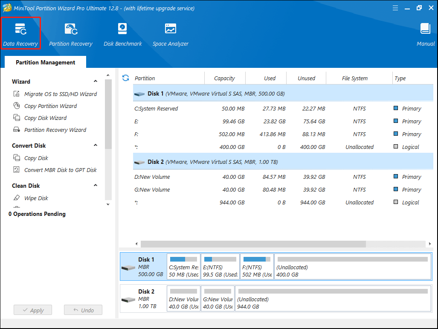Click the sidebar scroll down arrow

pos(108,204)
